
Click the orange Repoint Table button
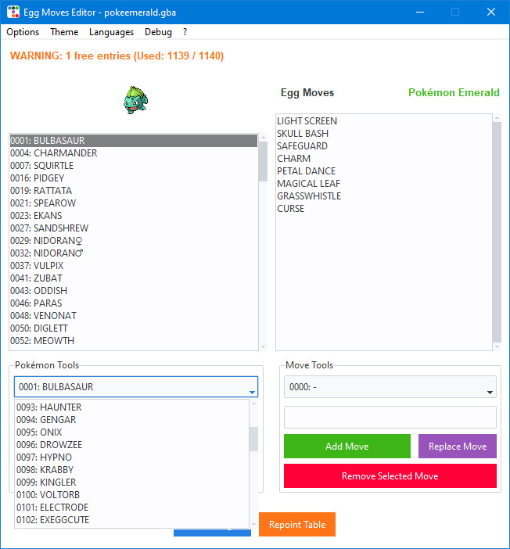point(297,525)
